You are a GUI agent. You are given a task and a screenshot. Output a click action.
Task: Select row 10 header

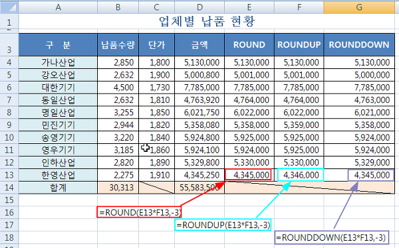click(9, 137)
